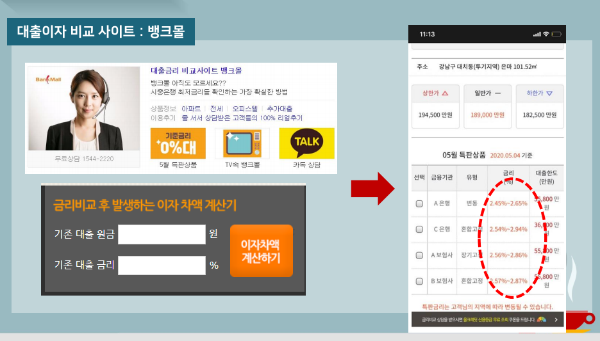The image size is (600, 341).
Task: Open the 전세 product link
Action: (x=216, y=109)
